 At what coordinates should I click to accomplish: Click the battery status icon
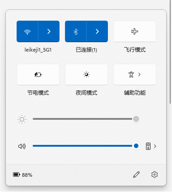pyautogui.click(x=17, y=175)
